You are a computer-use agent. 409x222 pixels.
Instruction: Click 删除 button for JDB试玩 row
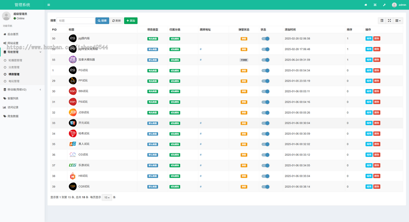point(377,113)
